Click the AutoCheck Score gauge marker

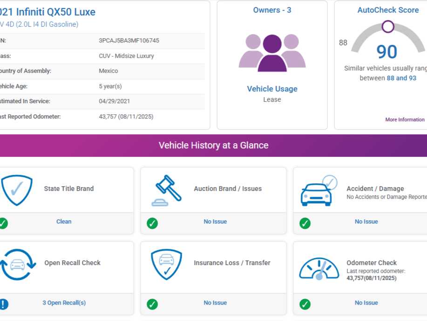pyautogui.click(x=387, y=27)
